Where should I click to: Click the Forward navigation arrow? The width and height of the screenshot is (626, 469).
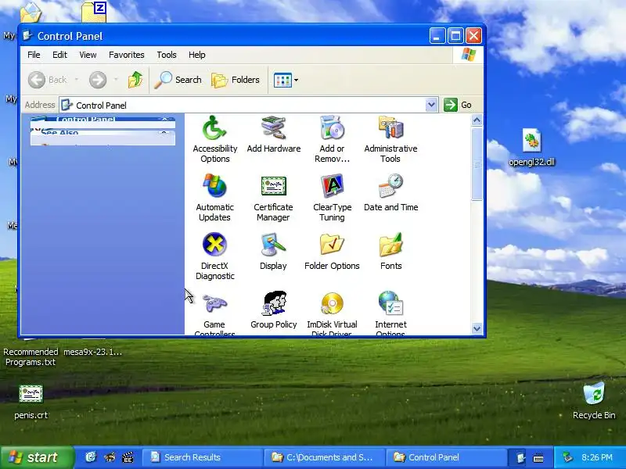click(98, 80)
